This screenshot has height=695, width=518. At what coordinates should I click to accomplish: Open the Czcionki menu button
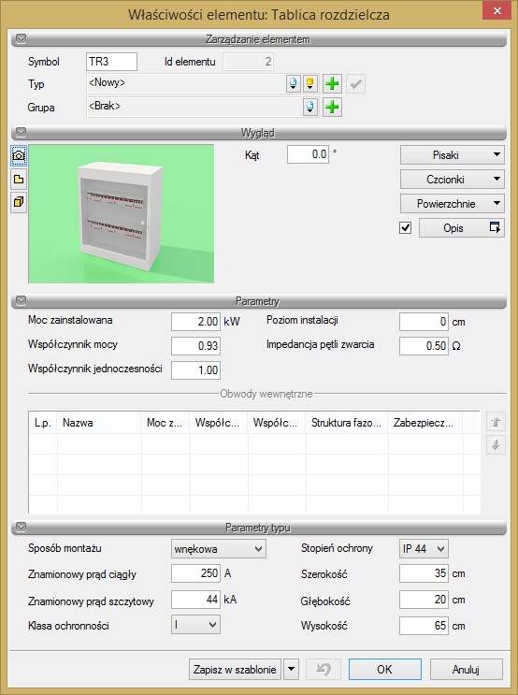click(452, 180)
